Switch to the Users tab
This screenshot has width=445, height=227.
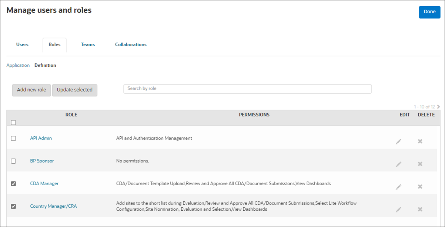coord(22,44)
